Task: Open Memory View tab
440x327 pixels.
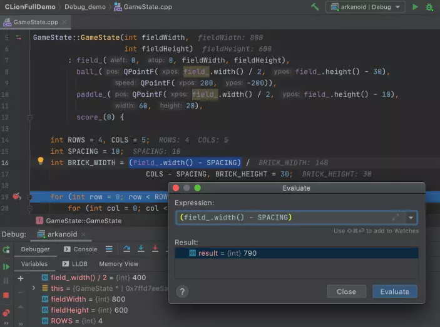Action: pos(119,264)
